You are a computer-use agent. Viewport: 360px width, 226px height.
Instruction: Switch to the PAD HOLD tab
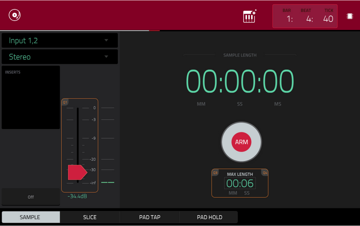click(209, 217)
